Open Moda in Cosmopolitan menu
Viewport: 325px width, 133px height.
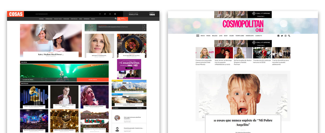[208, 36]
